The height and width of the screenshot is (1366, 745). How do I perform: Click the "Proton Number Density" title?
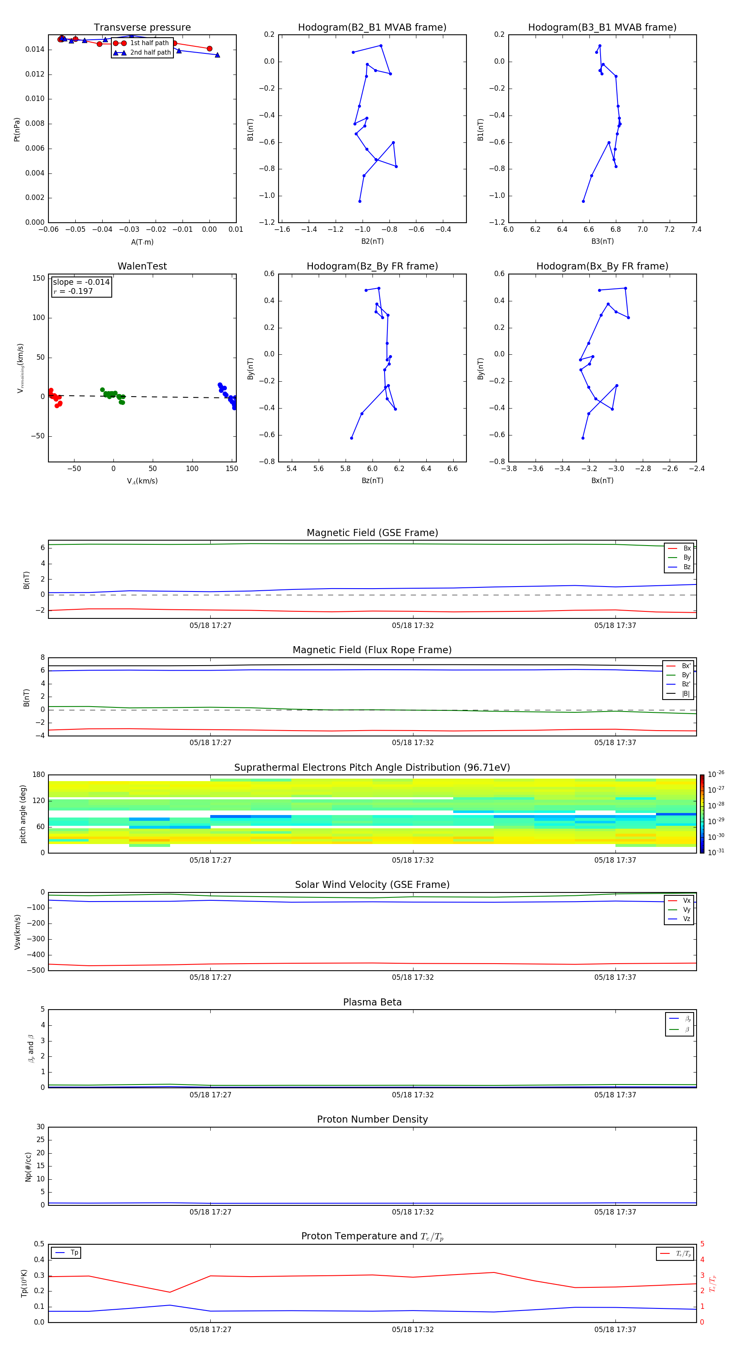[372, 1119]
